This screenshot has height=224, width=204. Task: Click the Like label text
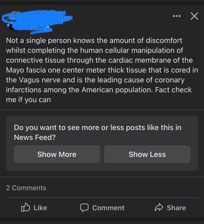click(40, 208)
